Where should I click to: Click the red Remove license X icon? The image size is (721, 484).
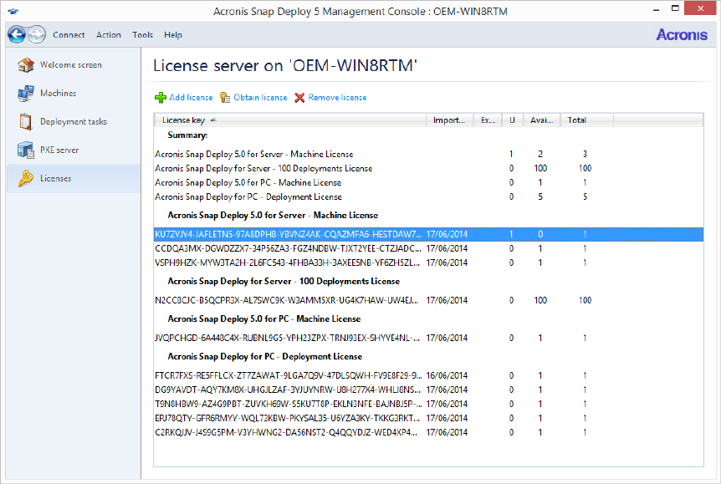[299, 98]
